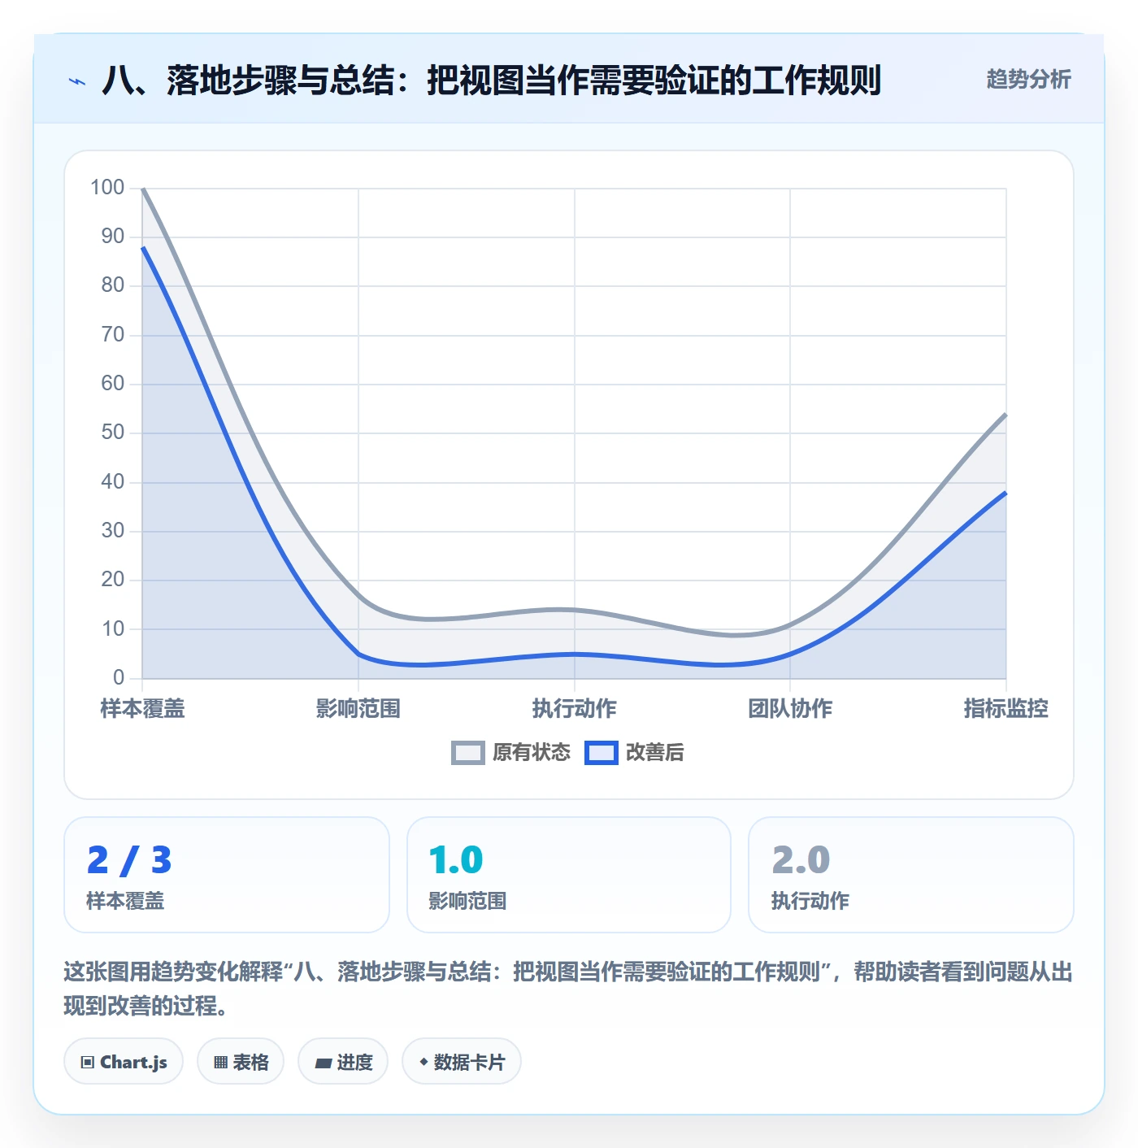The image size is (1138, 1148).
Task: Click the Chart.js tag
Action: point(124,1062)
